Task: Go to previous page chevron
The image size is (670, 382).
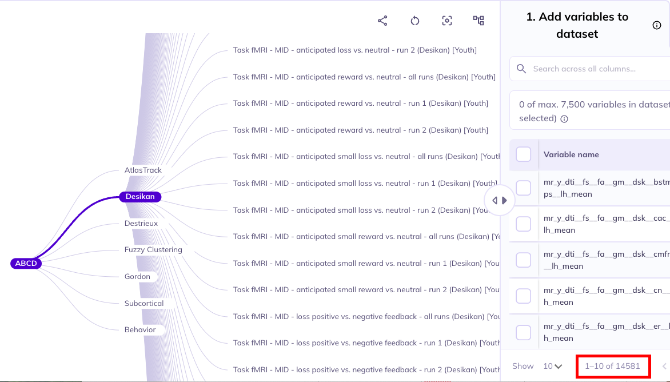Action: [664, 366]
